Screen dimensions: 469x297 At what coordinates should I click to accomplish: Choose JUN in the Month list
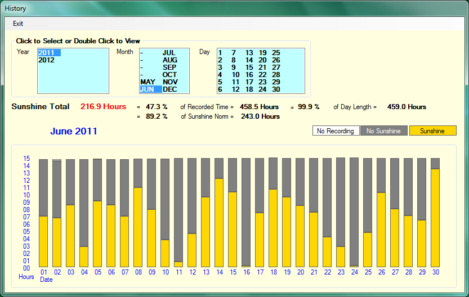coord(148,89)
